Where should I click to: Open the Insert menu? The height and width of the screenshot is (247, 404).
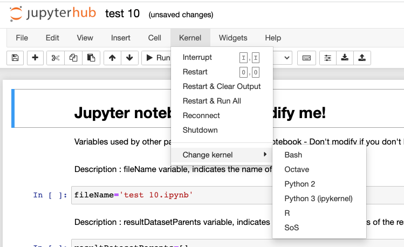(x=121, y=38)
